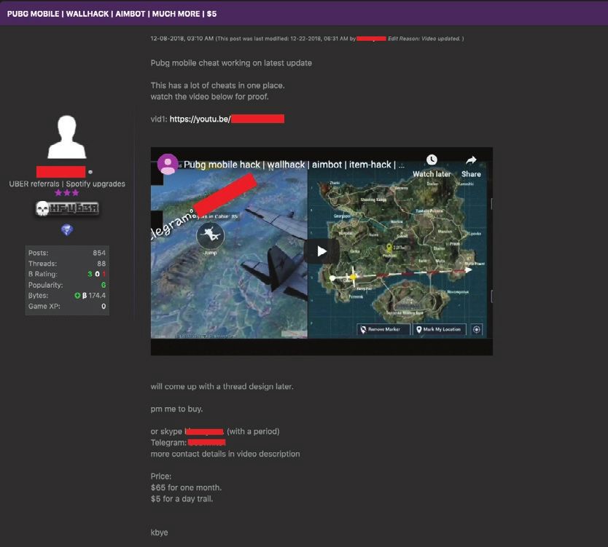The height and width of the screenshot is (547, 608).
Task: Click 'more contact details in video description'
Action: tap(225, 454)
